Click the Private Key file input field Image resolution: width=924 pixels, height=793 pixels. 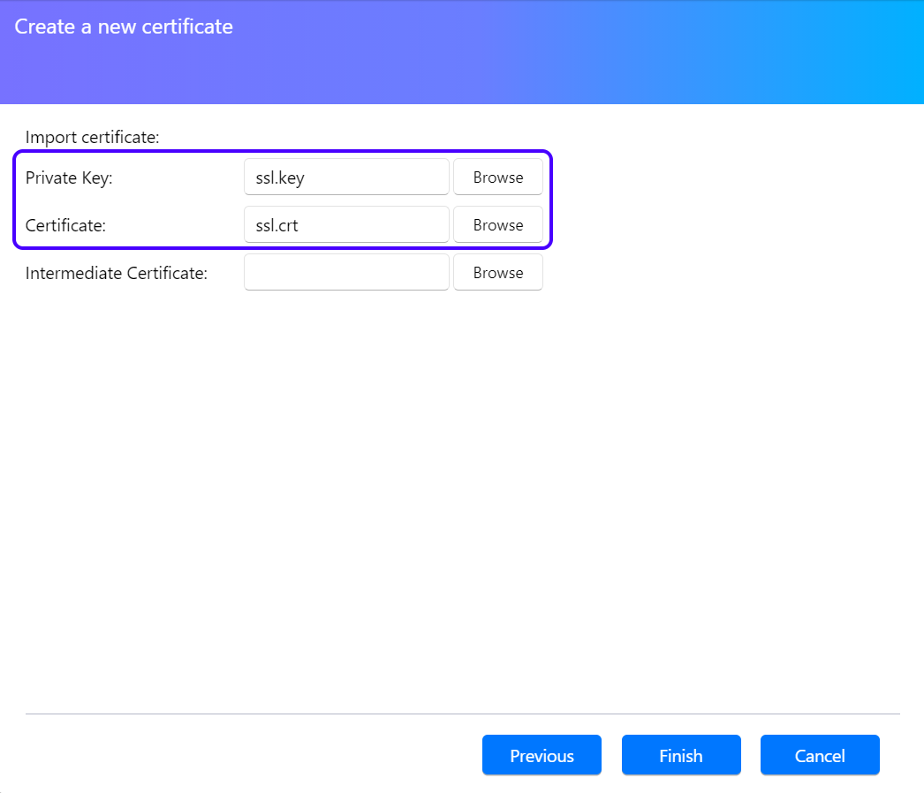click(346, 177)
